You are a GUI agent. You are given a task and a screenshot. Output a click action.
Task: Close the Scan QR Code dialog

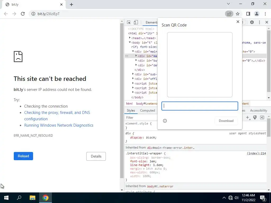pos(238,22)
